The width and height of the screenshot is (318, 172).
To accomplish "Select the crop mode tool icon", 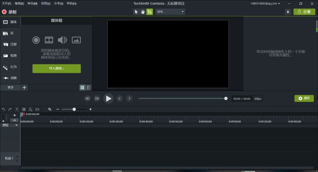I will click(x=149, y=12).
